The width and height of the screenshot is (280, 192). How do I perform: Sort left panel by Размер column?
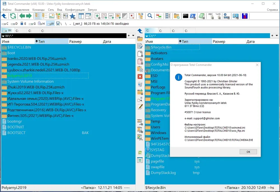tap(85, 41)
